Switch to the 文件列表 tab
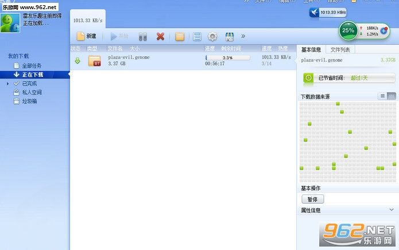This screenshot has width=399, height=250. 340,50
